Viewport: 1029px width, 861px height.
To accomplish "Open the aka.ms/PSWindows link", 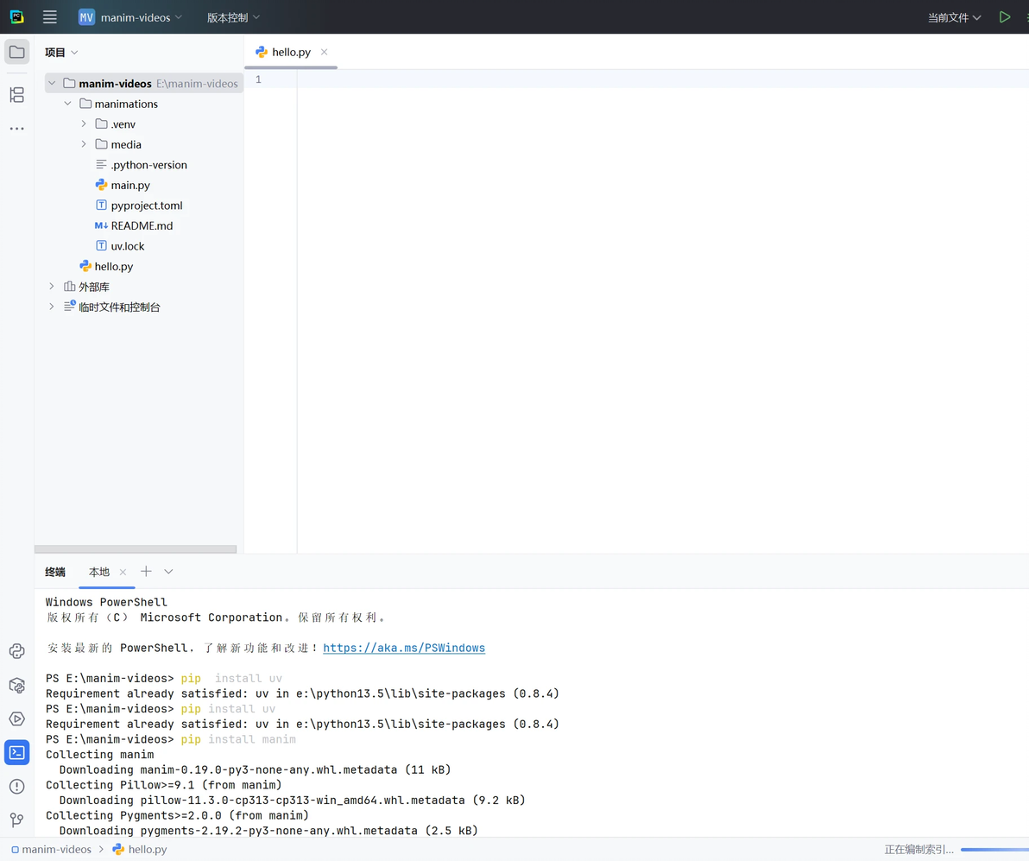I will [404, 649].
